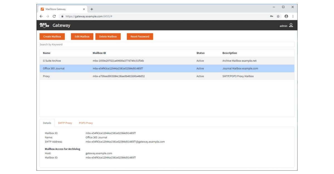Image resolution: width=334 pixels, height=174 pixels.
Task: Click host value gateway.example.com
Action: (x=99, y=153)
